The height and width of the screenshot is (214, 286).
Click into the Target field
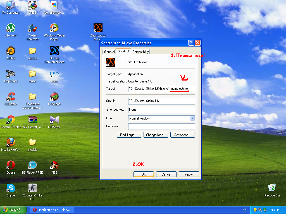pos(162,89)
